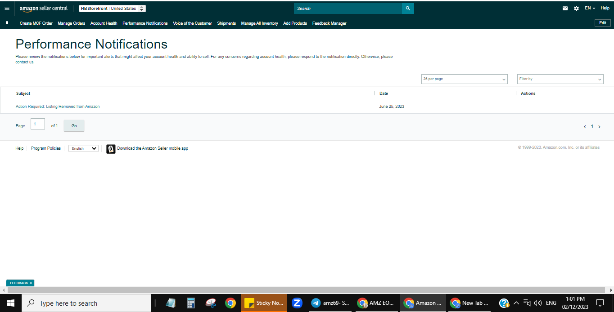Click the Help link in top header
The width and height of the screenshot is (614, 312).
tap(605, 8)
